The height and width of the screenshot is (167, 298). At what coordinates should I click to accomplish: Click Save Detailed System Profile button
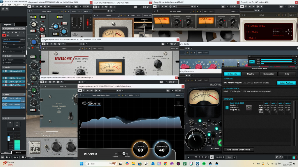click(239, 150)
